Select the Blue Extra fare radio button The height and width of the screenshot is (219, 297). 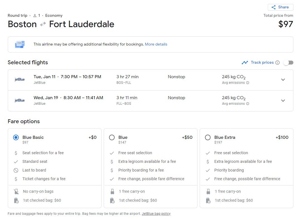coord(208,137)
